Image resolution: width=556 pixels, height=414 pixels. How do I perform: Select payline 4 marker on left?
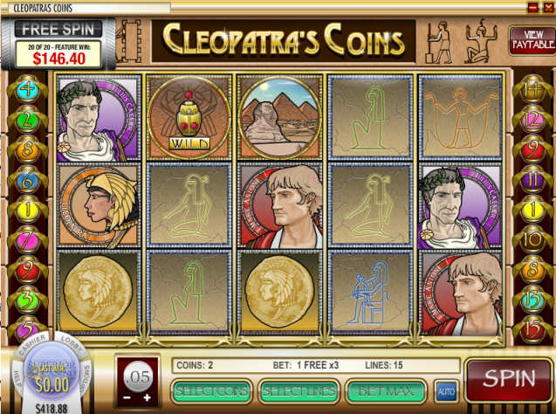point(27,89)
